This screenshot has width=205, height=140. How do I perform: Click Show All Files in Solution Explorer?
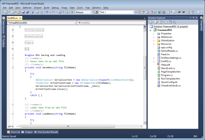coord(156,22)
